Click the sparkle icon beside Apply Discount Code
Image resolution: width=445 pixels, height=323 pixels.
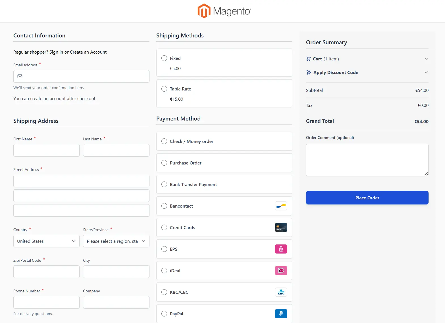309,72
